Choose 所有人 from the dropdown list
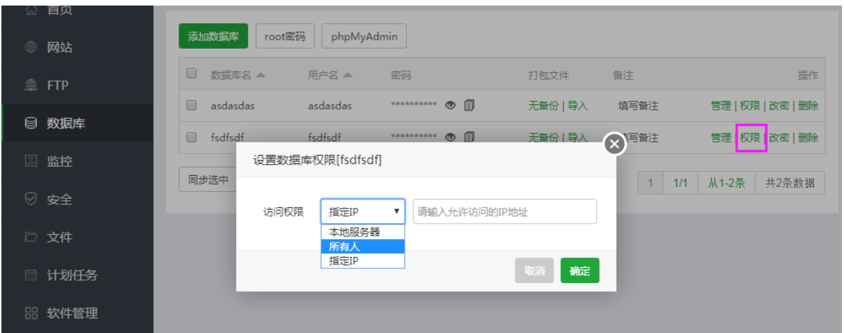Image resolution: width=844 pixels, height=333 pixels. pos(362,247)
